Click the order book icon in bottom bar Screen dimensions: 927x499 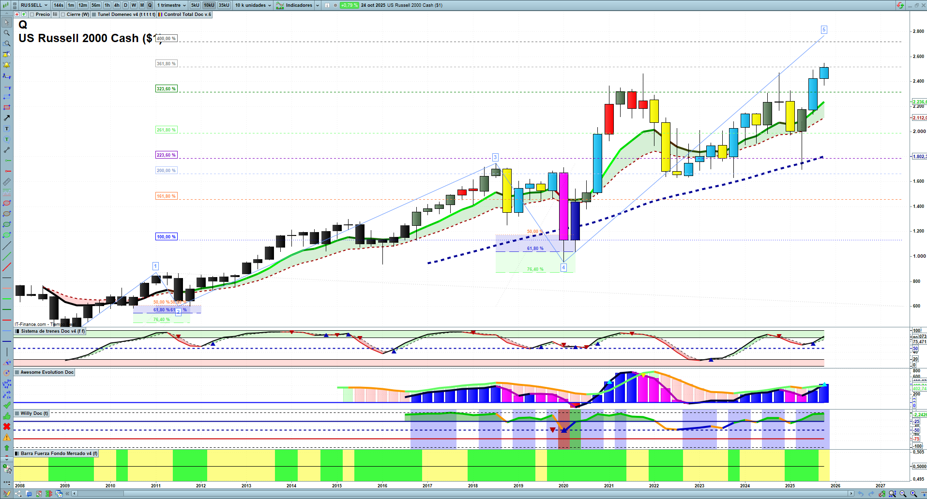pyautogui.click(x=49, y=494)
